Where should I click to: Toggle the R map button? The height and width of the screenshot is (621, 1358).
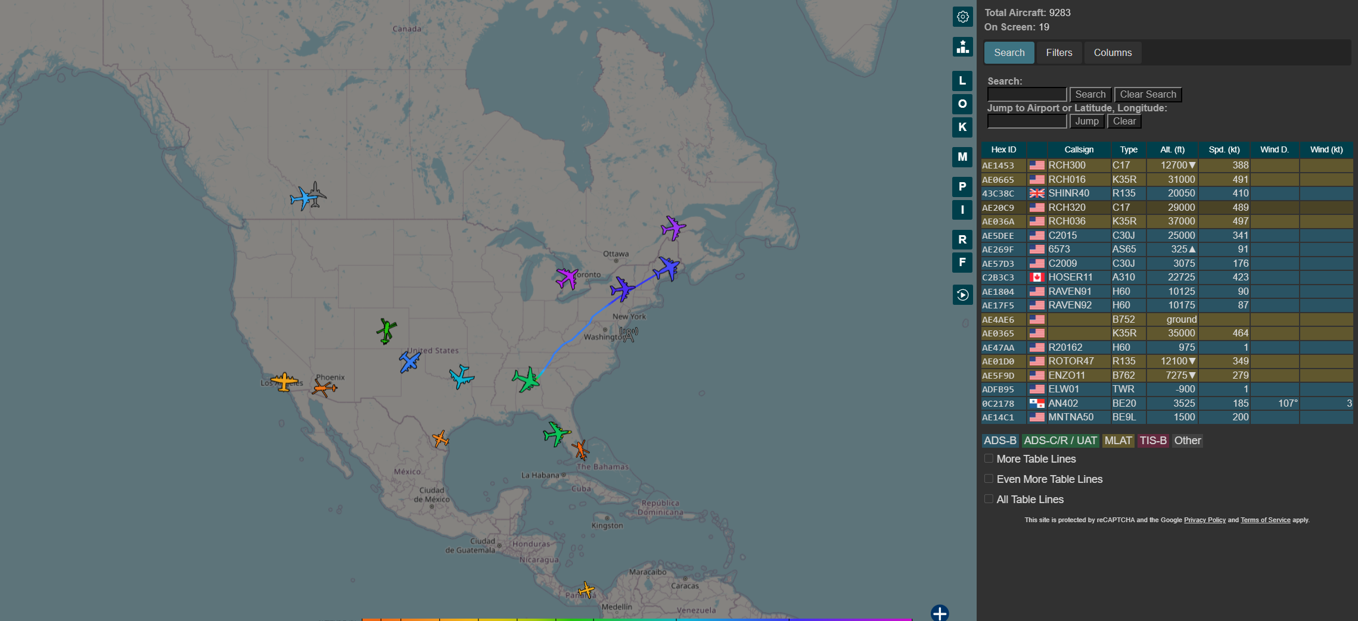pyautogui.click(x=962, y=240)
